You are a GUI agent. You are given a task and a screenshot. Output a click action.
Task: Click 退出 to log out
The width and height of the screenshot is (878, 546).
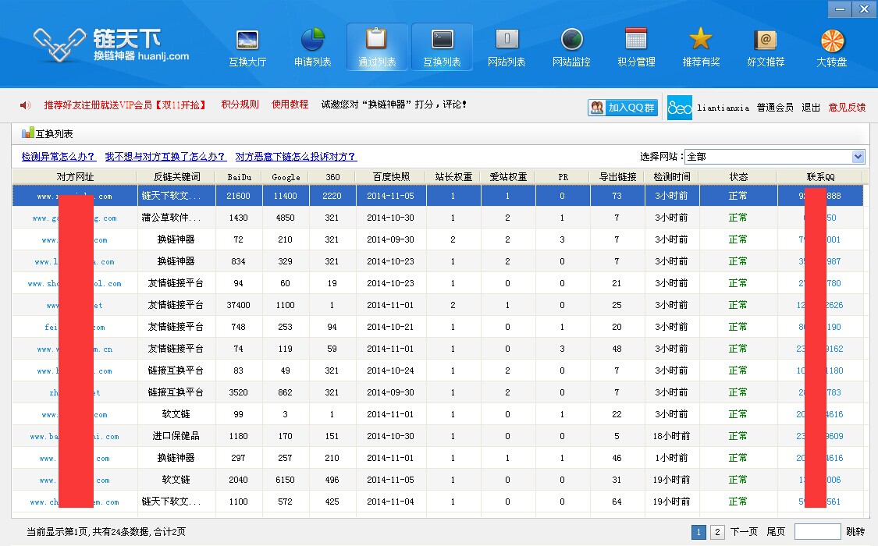[811, 108]
